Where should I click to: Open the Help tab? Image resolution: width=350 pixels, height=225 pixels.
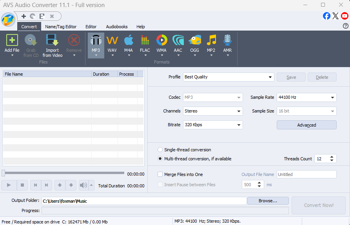pos(141,27)
